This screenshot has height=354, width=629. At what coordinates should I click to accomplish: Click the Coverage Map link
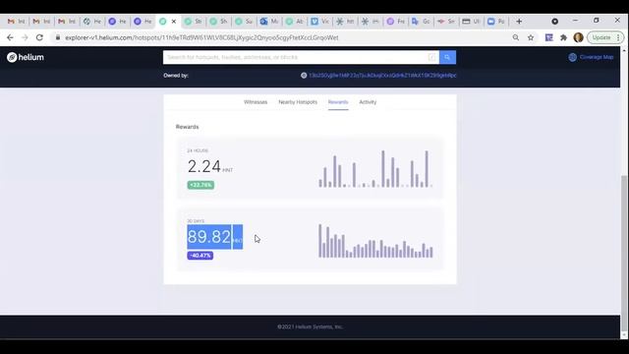[597, 57]
